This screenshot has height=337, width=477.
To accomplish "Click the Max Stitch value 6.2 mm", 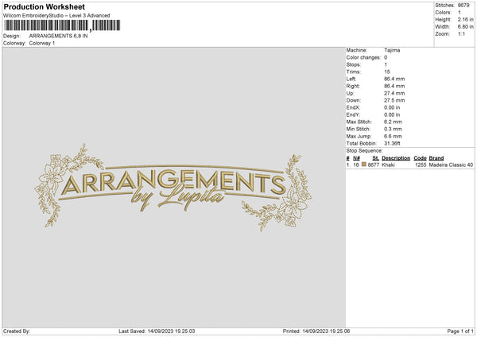I will point(393,122).
